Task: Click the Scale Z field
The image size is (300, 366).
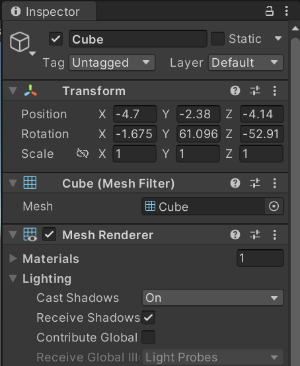Action: click(x=261, y=153)
